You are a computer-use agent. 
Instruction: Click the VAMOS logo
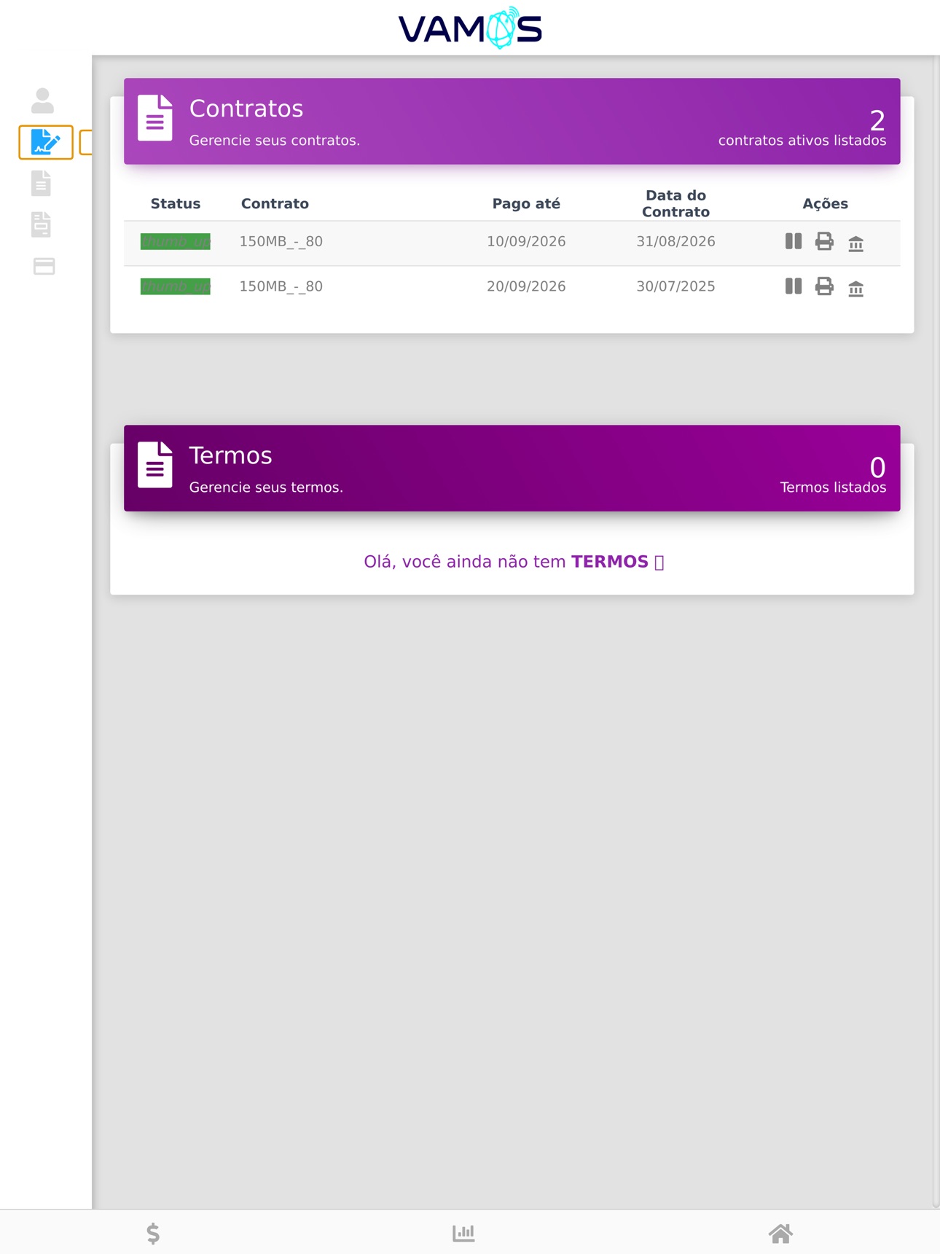point(470,28)
